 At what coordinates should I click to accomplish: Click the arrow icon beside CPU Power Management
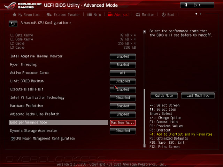click(x=13, y=138)
